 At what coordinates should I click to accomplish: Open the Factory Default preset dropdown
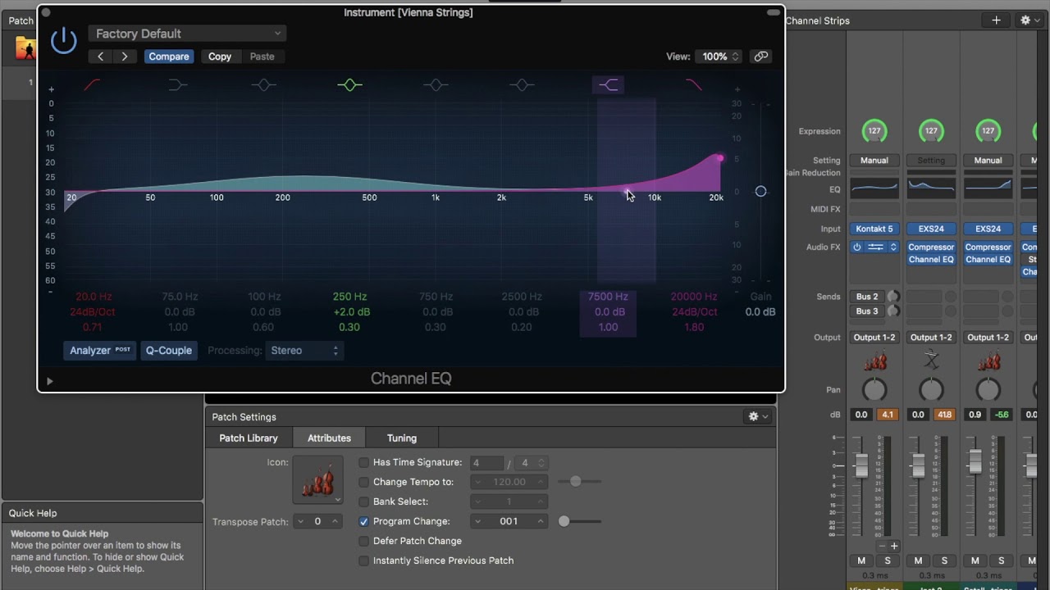pyautogui.click(x=187, y=34)
